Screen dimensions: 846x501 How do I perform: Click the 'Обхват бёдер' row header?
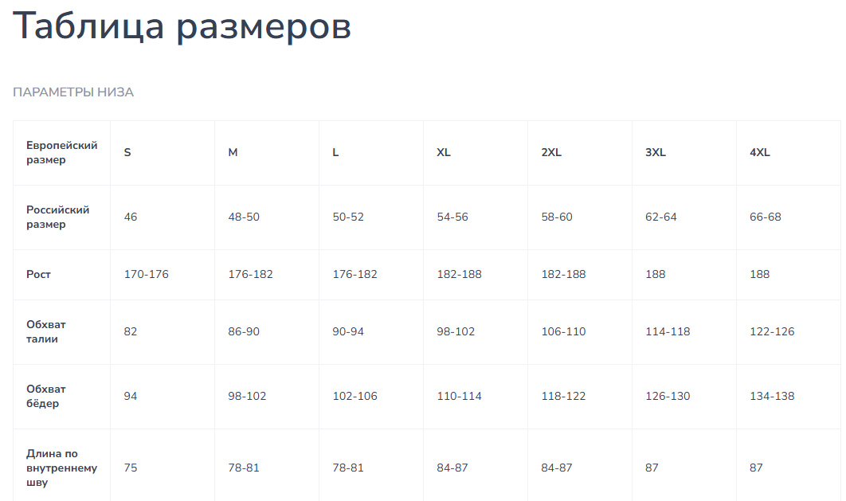46,397
